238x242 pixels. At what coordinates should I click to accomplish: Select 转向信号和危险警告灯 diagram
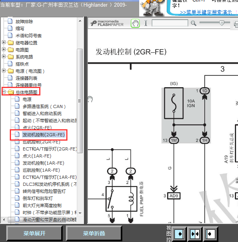coord(44,191)
